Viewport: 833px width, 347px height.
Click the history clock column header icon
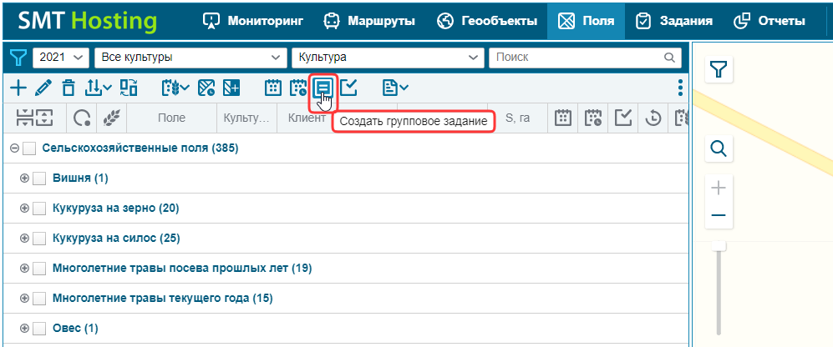653,118
